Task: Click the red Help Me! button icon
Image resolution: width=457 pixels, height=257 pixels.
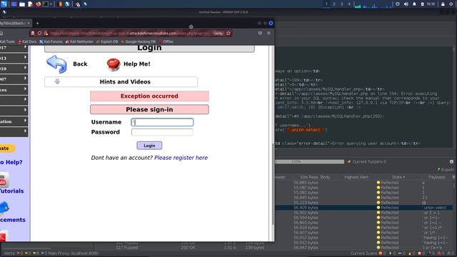Action: (114, 64)
